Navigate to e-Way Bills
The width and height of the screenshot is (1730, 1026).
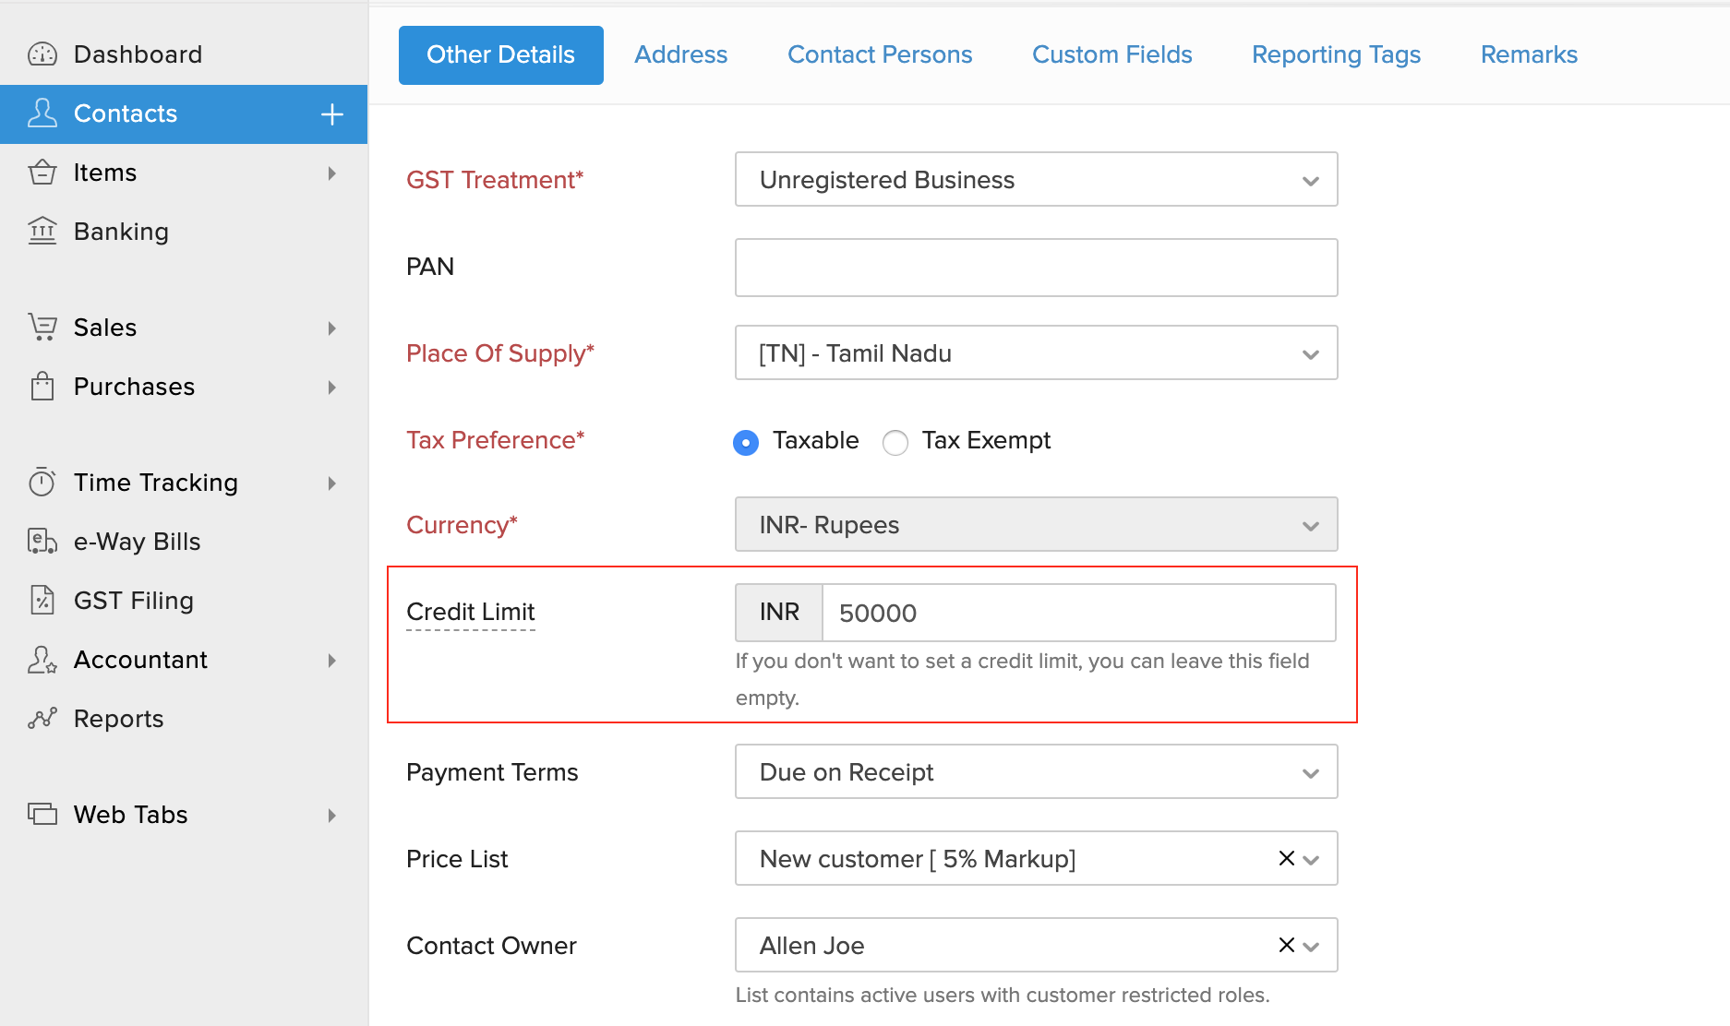click(137, 542)
